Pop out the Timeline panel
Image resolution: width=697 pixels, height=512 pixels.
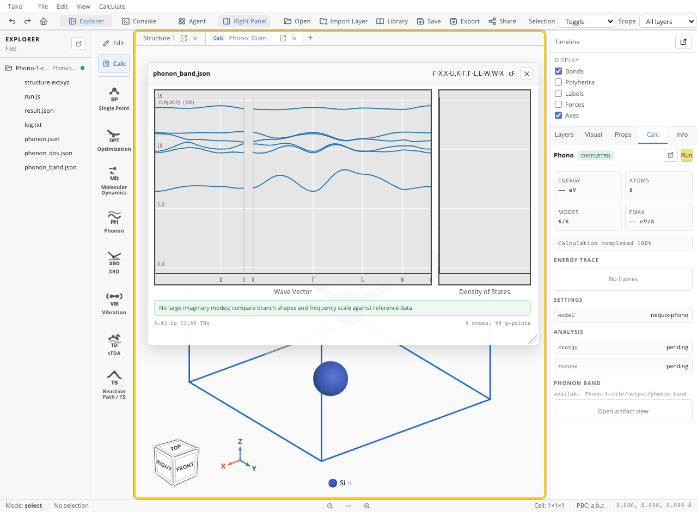pos(683,42)
